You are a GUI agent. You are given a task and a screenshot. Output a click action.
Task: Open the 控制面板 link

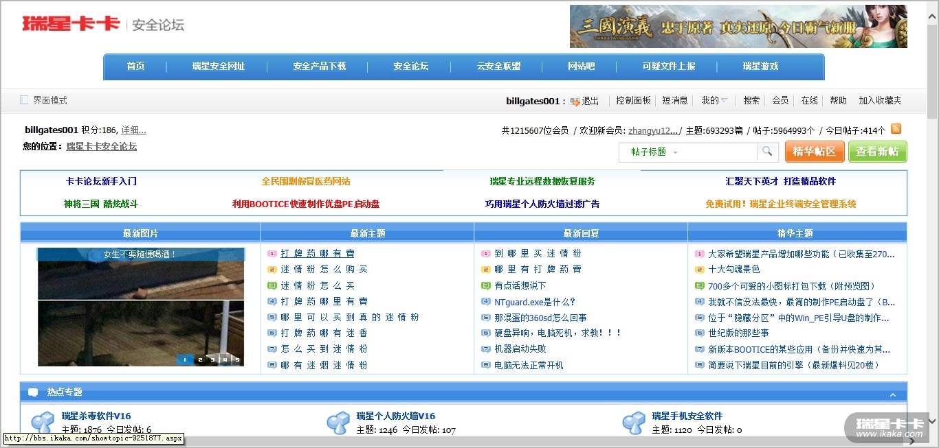click(633, 101)
